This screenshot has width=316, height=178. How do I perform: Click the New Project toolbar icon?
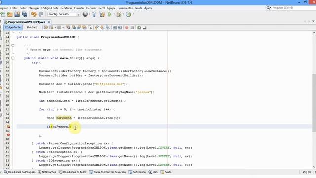pyautogui.click(x=10, y=14)
